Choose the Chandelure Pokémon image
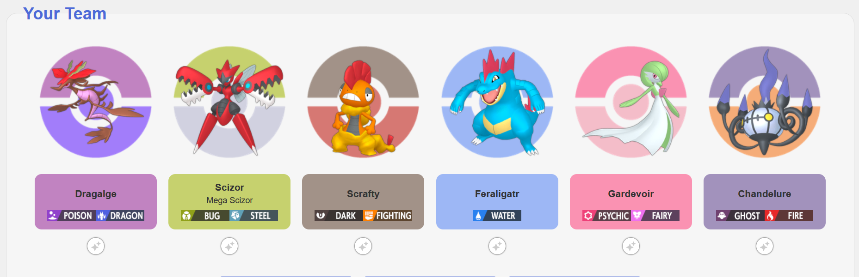Viewport: 859px width, 277px height. click(765, 102)
